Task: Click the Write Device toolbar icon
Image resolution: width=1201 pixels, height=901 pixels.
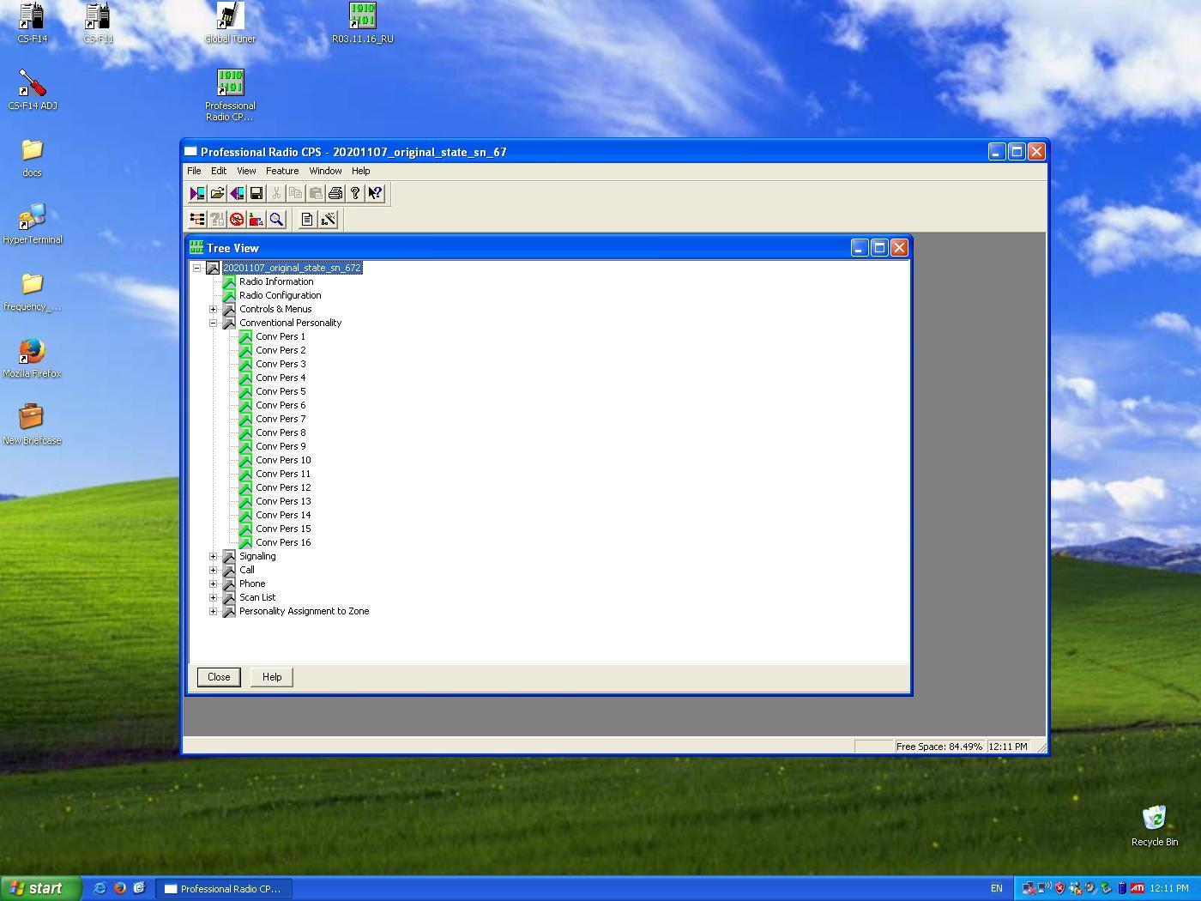Action: tap(237, 194)
